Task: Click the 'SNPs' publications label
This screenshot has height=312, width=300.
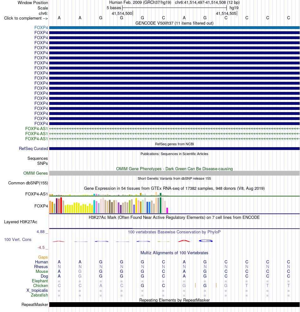Action: [43, 163]
